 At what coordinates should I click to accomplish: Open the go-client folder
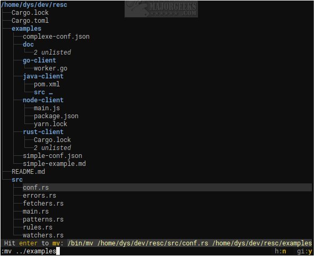click(40, 60)
